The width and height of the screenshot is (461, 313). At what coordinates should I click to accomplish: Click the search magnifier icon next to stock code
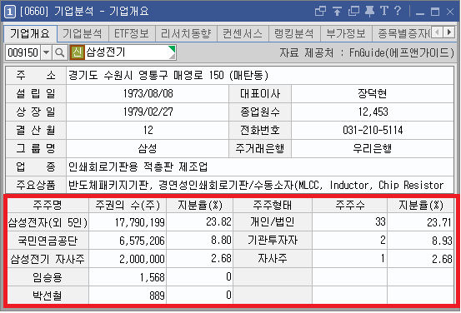click(60, 52)
